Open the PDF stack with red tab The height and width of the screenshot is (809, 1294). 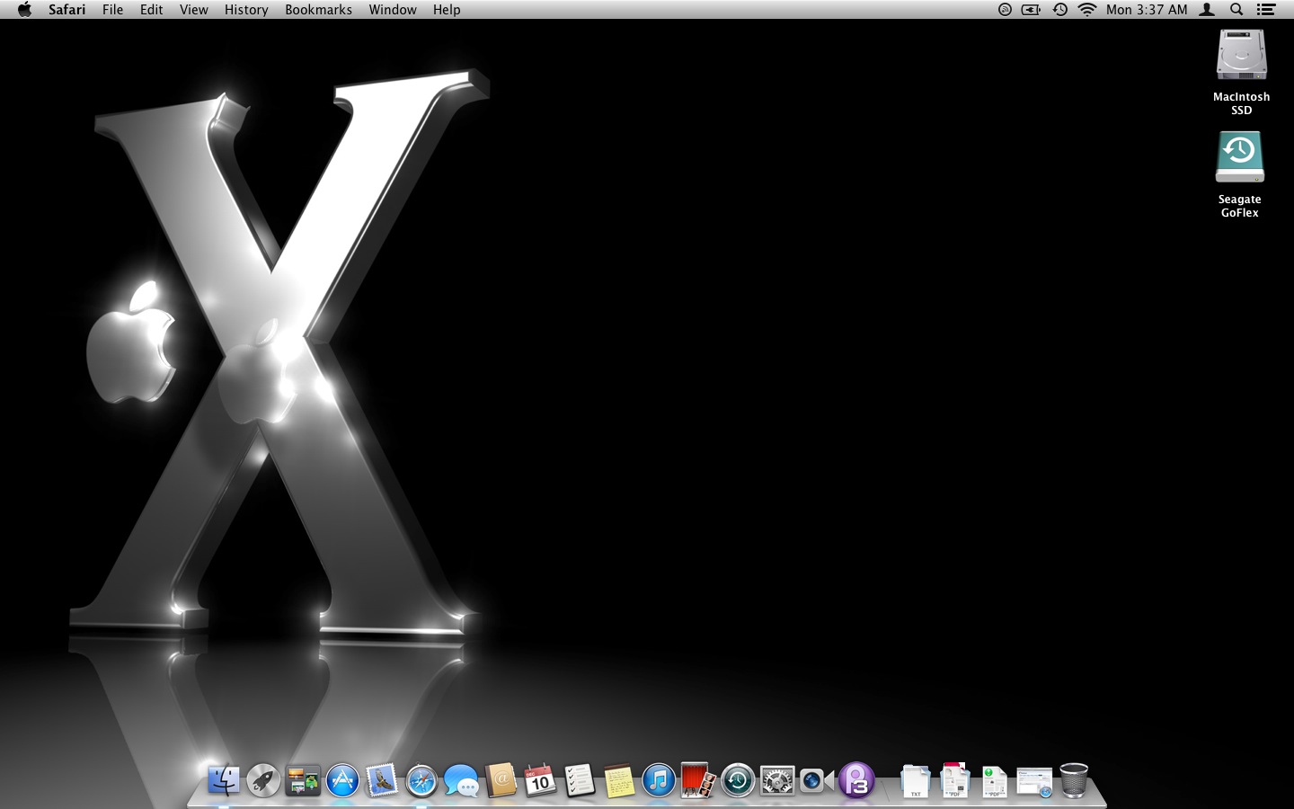coord(954,780)
